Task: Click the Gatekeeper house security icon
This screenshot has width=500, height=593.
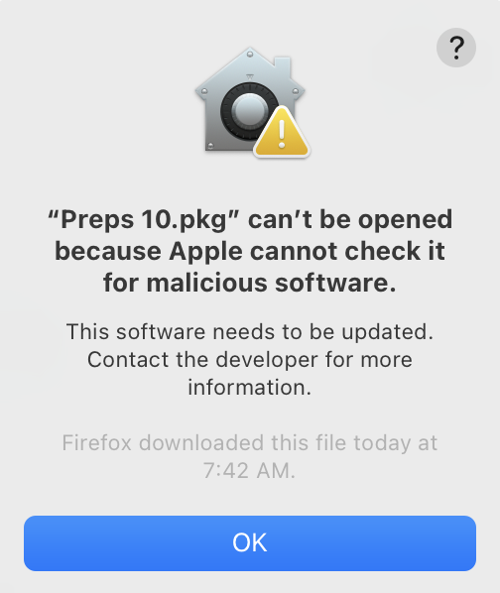Action: coord(252,102)
